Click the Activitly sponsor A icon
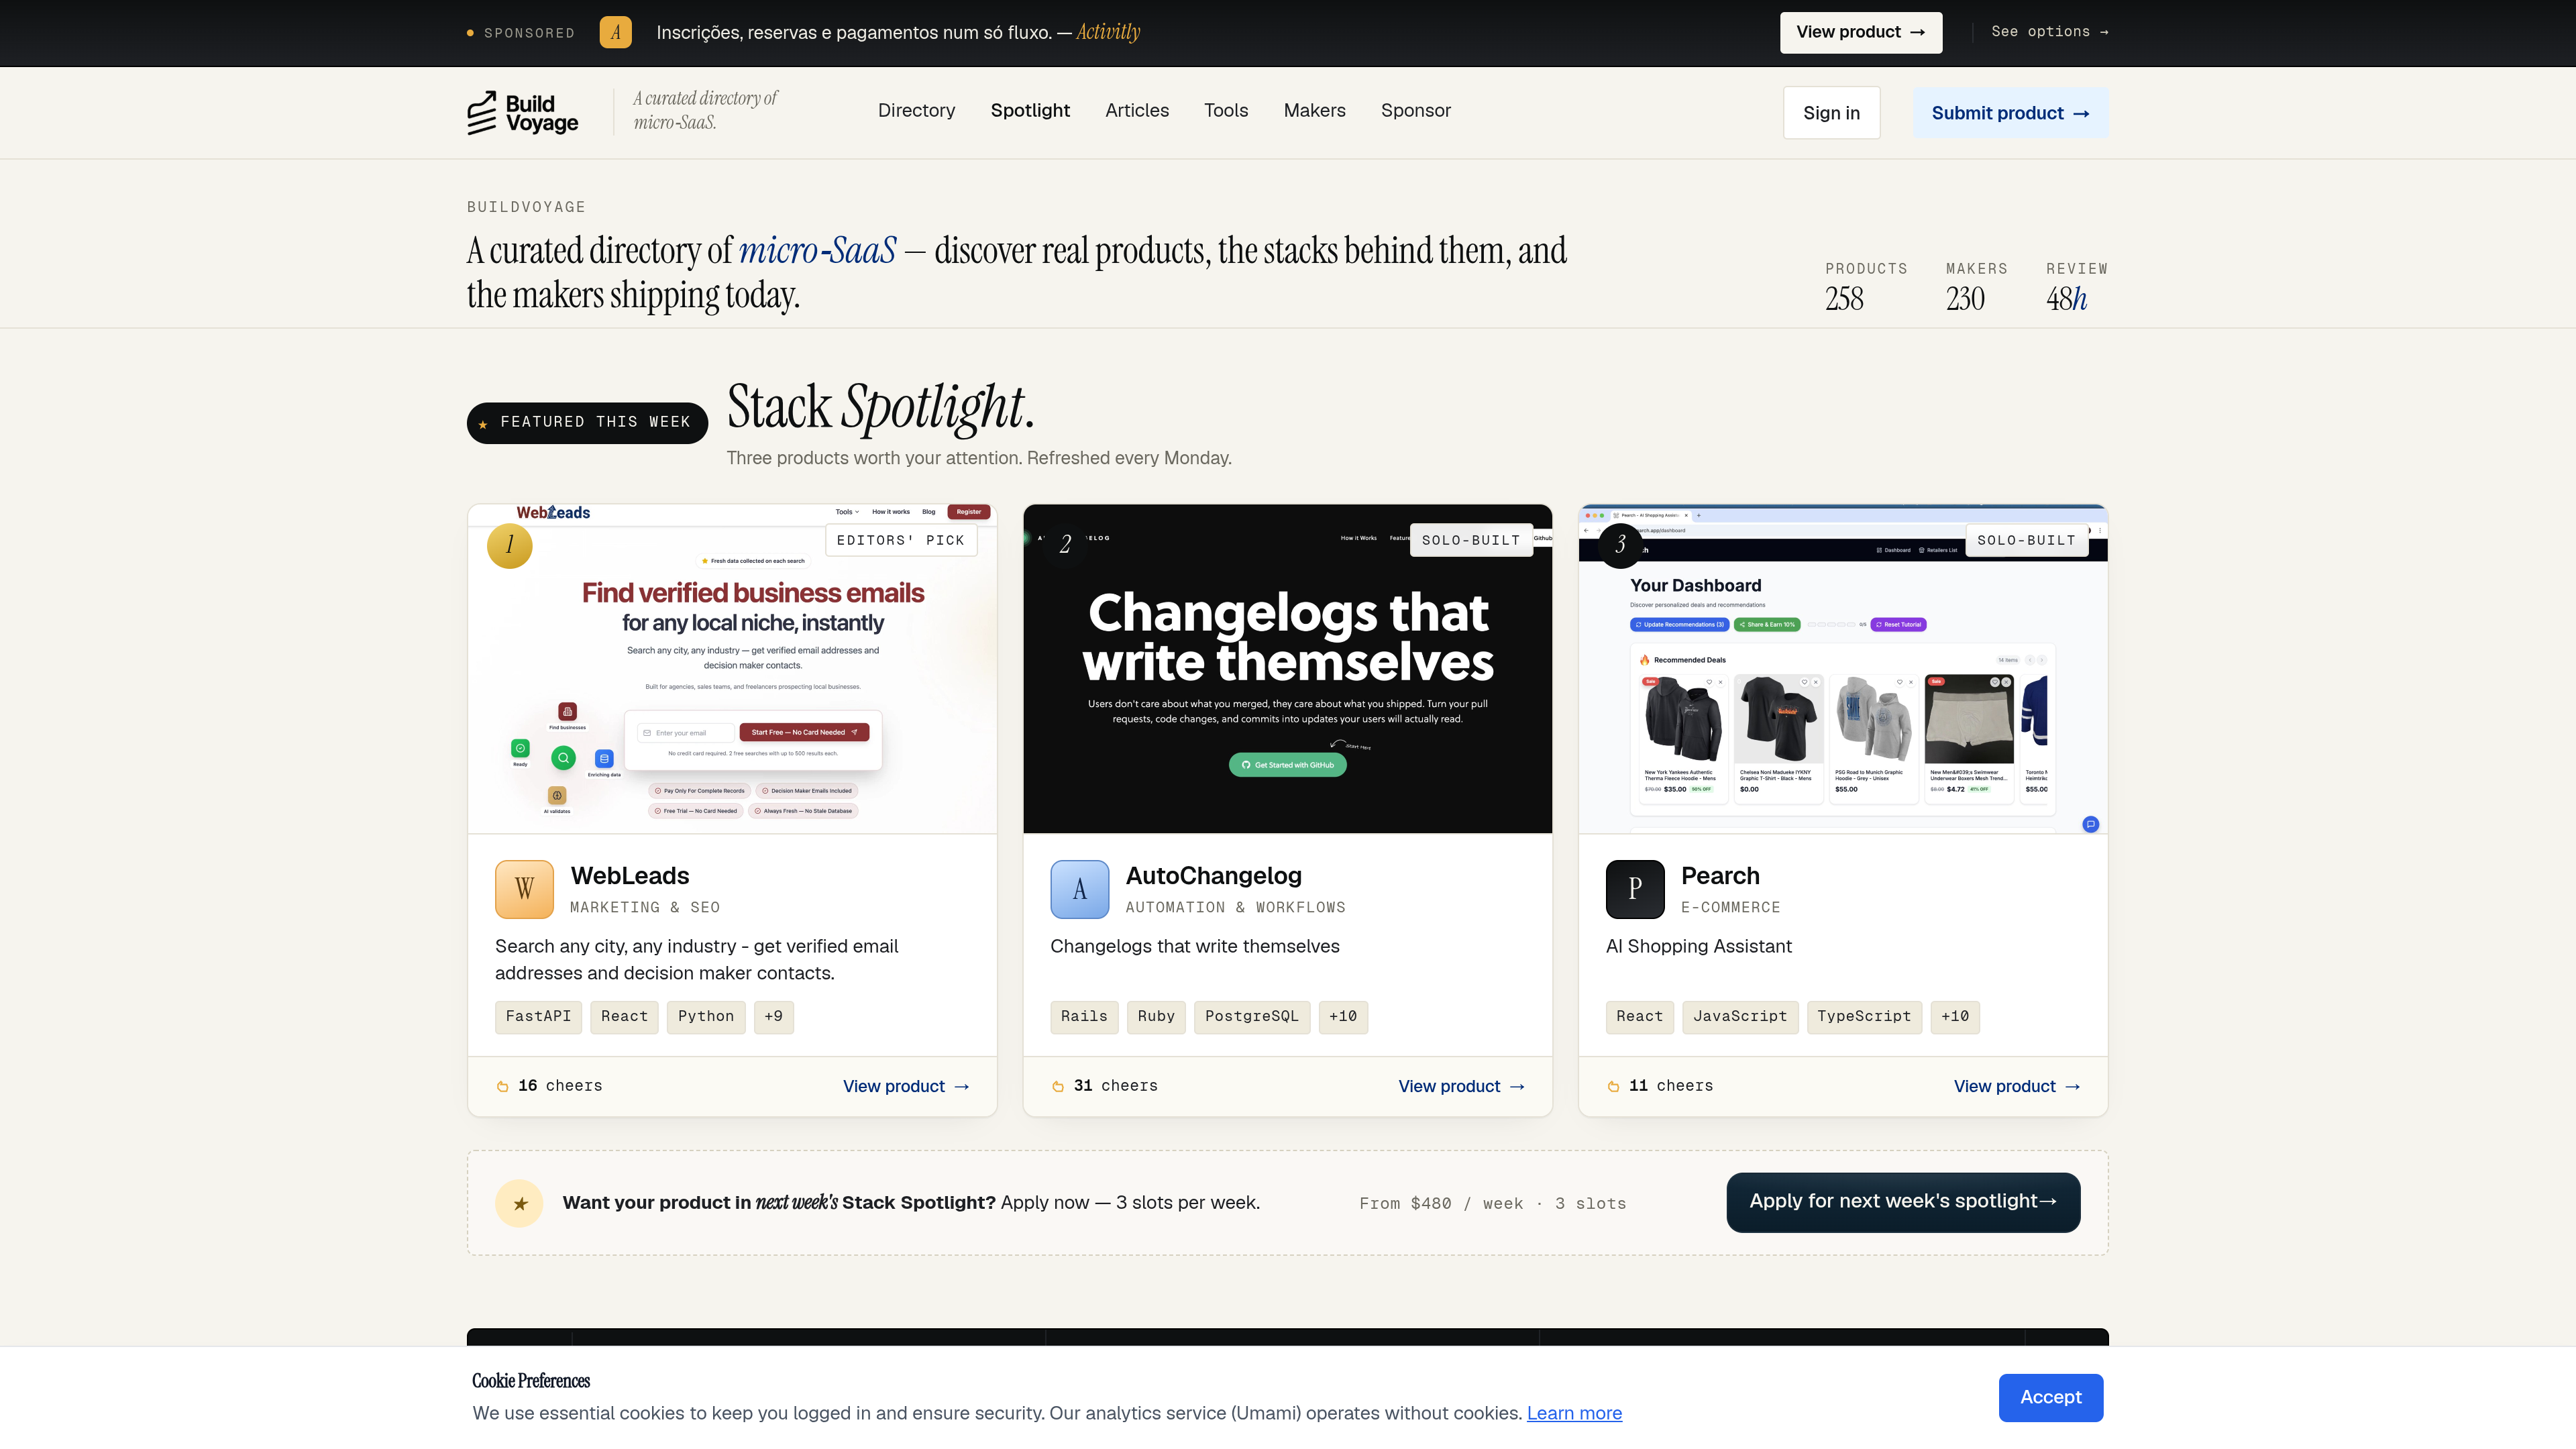The image size is (2576, 1449). pos(615,32)
